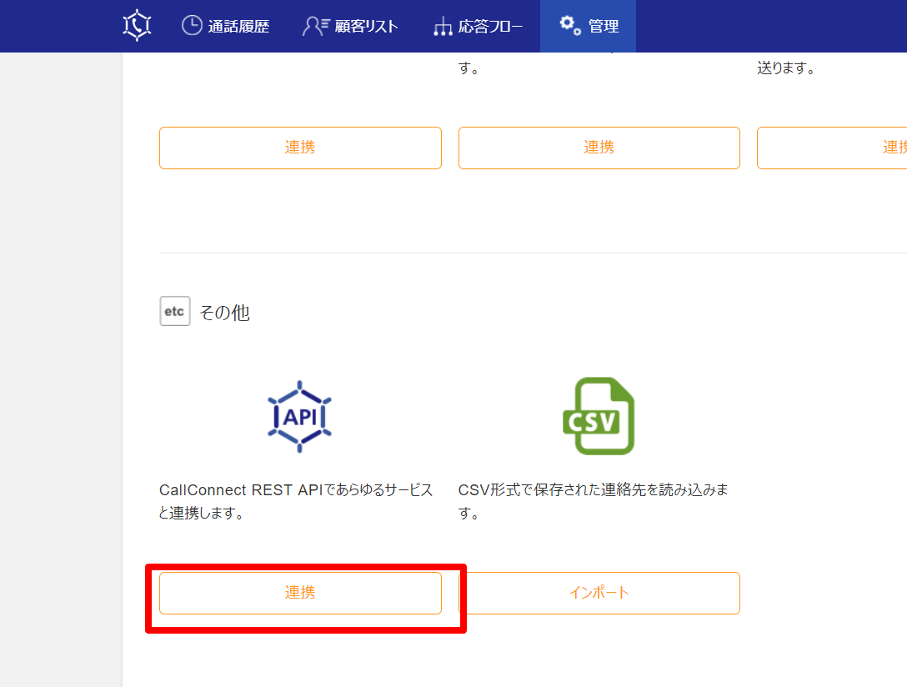Click the CallConnect logo icon

coord(137,26)
